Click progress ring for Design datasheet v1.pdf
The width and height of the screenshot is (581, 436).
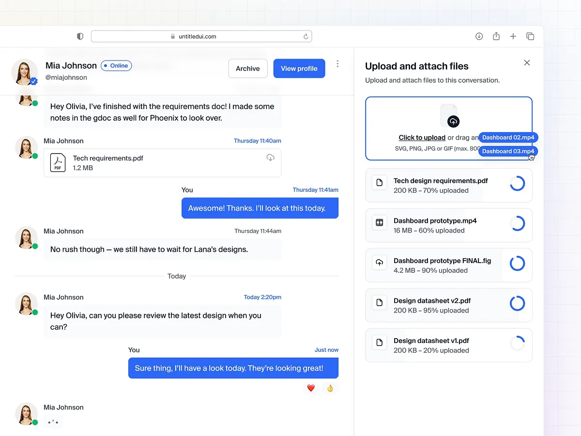pyautogui.click(x=518, y=343)
